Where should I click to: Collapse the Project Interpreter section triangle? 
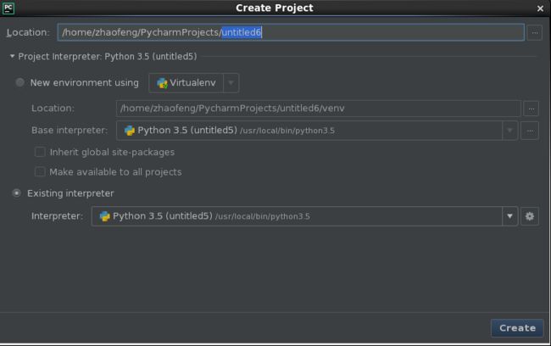(x=13, y=56)
